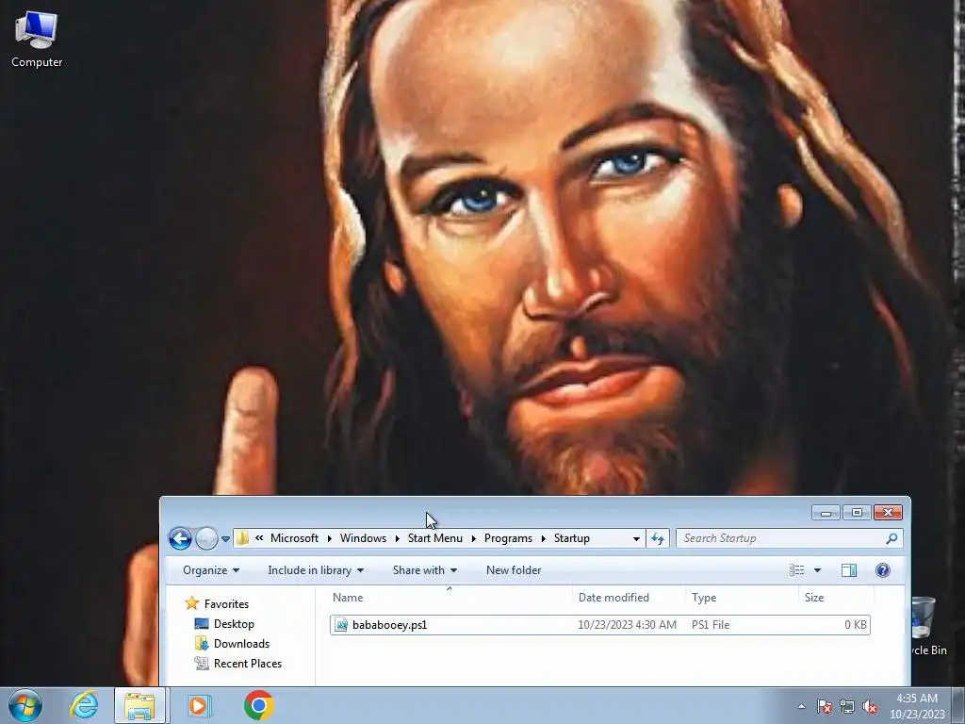Maximize the Startup Explorer window
Viewport: 965px width, 724px height.
pos(857,512)
